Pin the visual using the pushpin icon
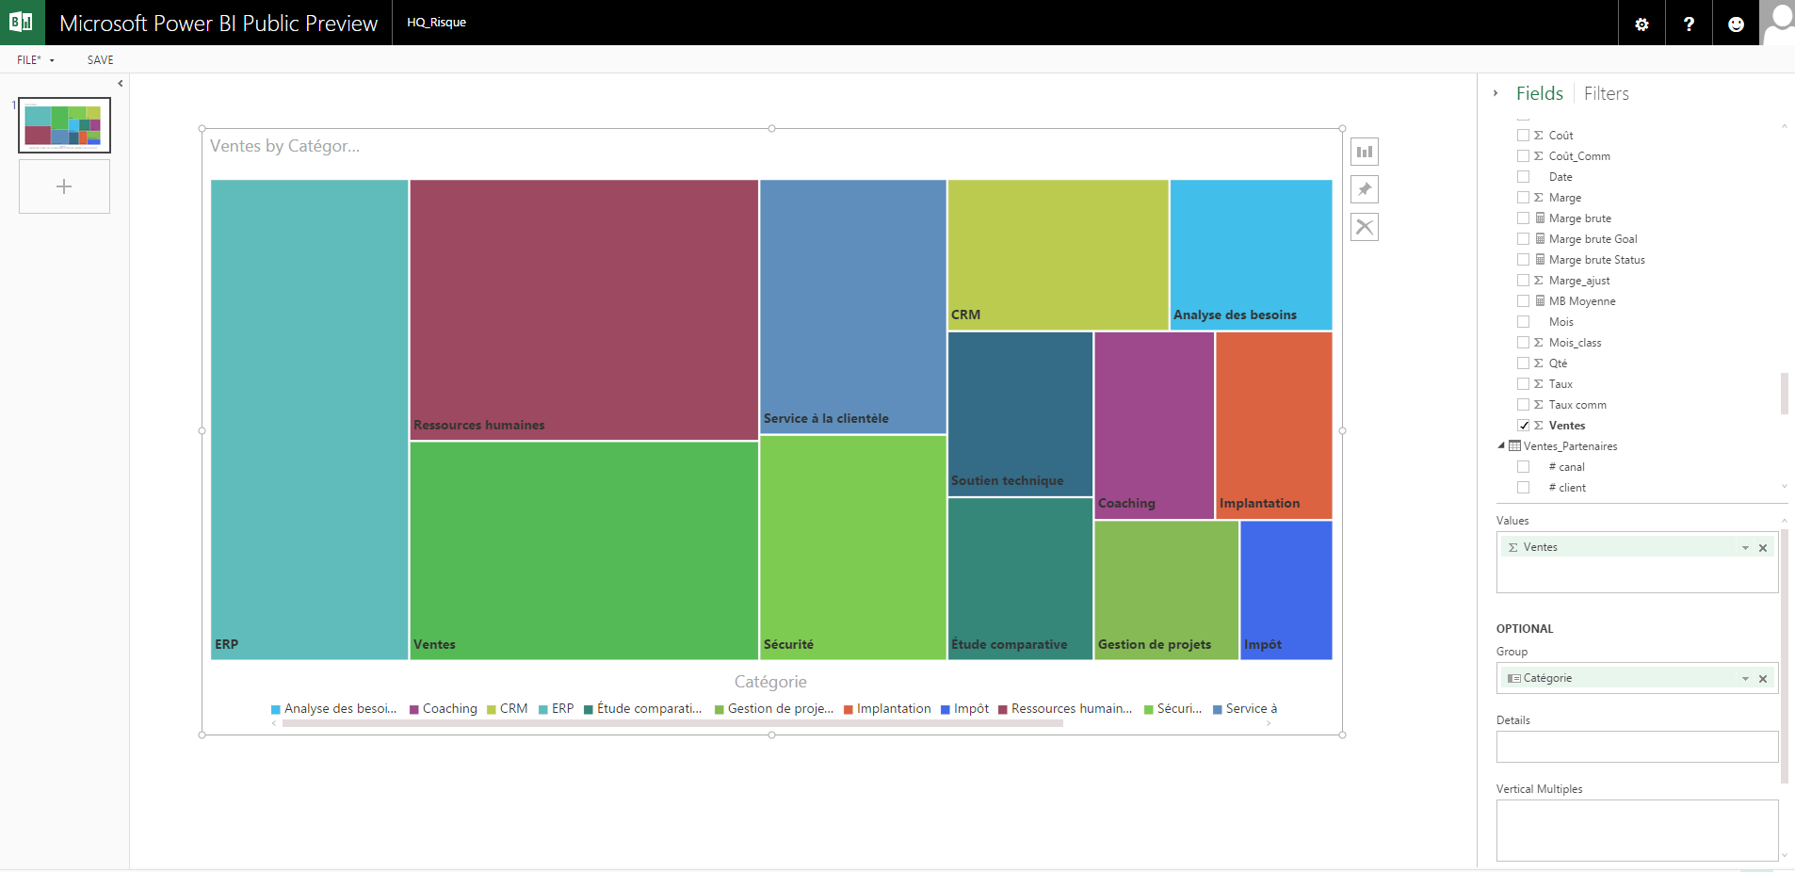Screen dimensions: 1795x872 1364,189
